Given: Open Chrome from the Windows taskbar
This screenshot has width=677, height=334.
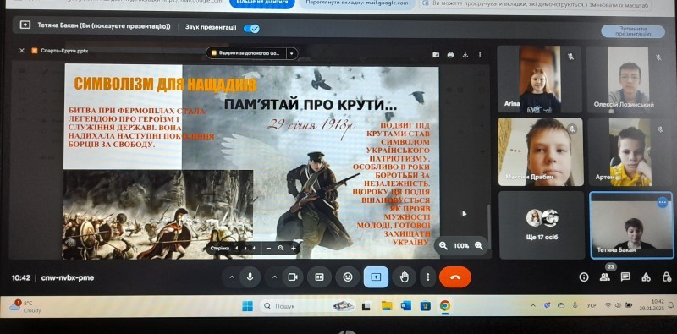Looking at the screenshot, I should pyautogui.click(x=445, y=306).
